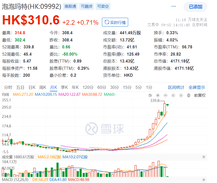Click the 市盈率(TTM) 56.78 value

tap(187, 47)
